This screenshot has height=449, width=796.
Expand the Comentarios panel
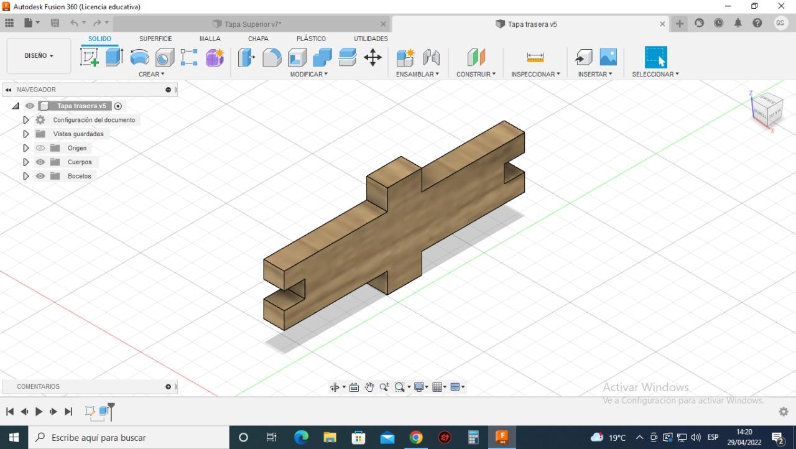pyautogui.click(x=168, y=386)
